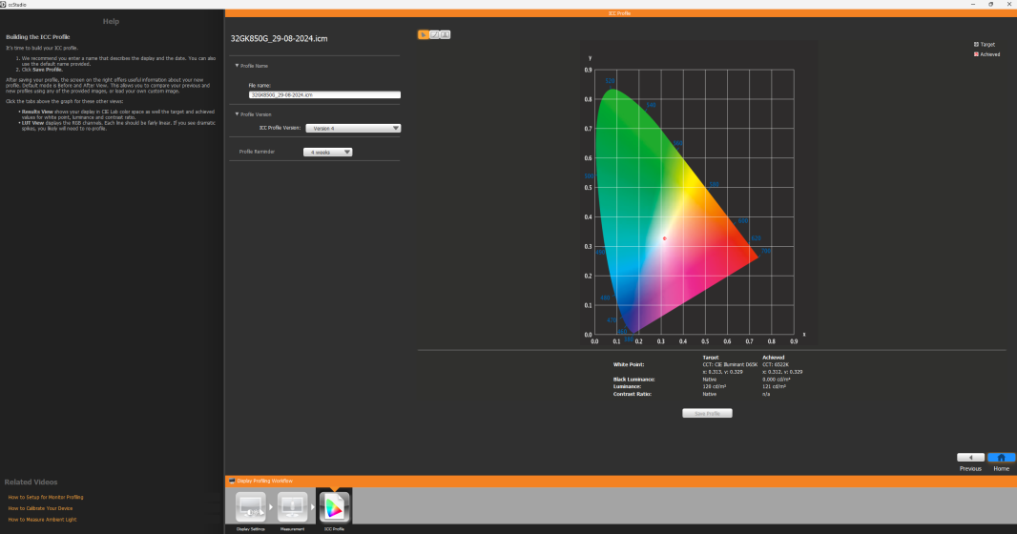This screenshot has height=534, width=1017.
Task: Click the red achieved white point marker
Action: click(x=664, y=238)
